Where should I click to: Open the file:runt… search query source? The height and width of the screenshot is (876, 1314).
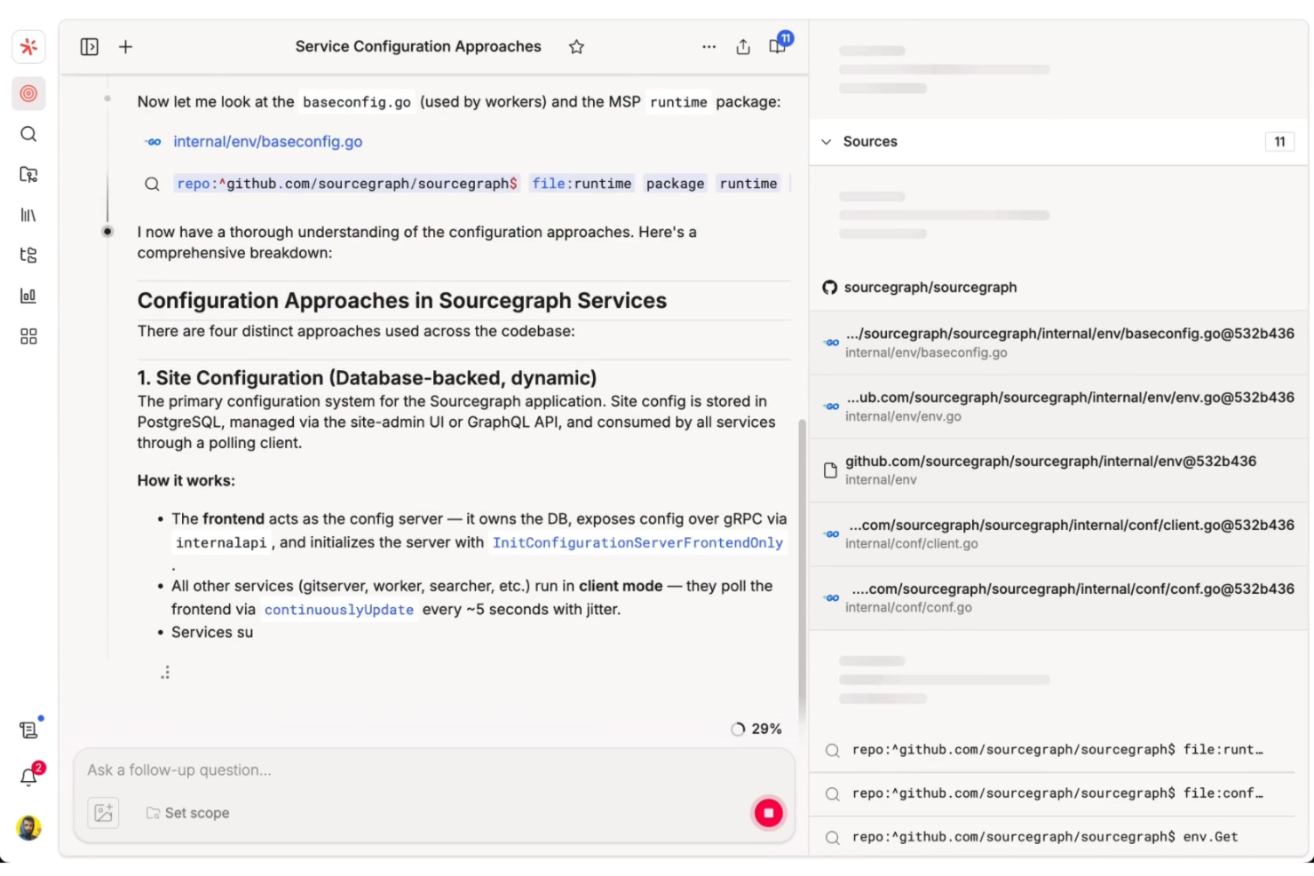1058,750
